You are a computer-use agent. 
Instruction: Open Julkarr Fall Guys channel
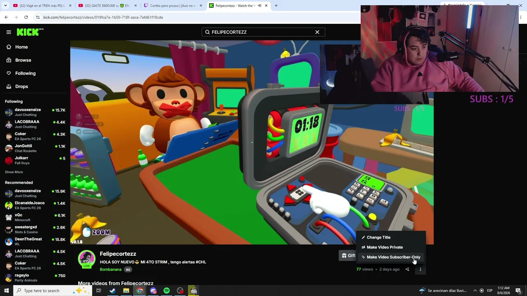tap(35, 160)
